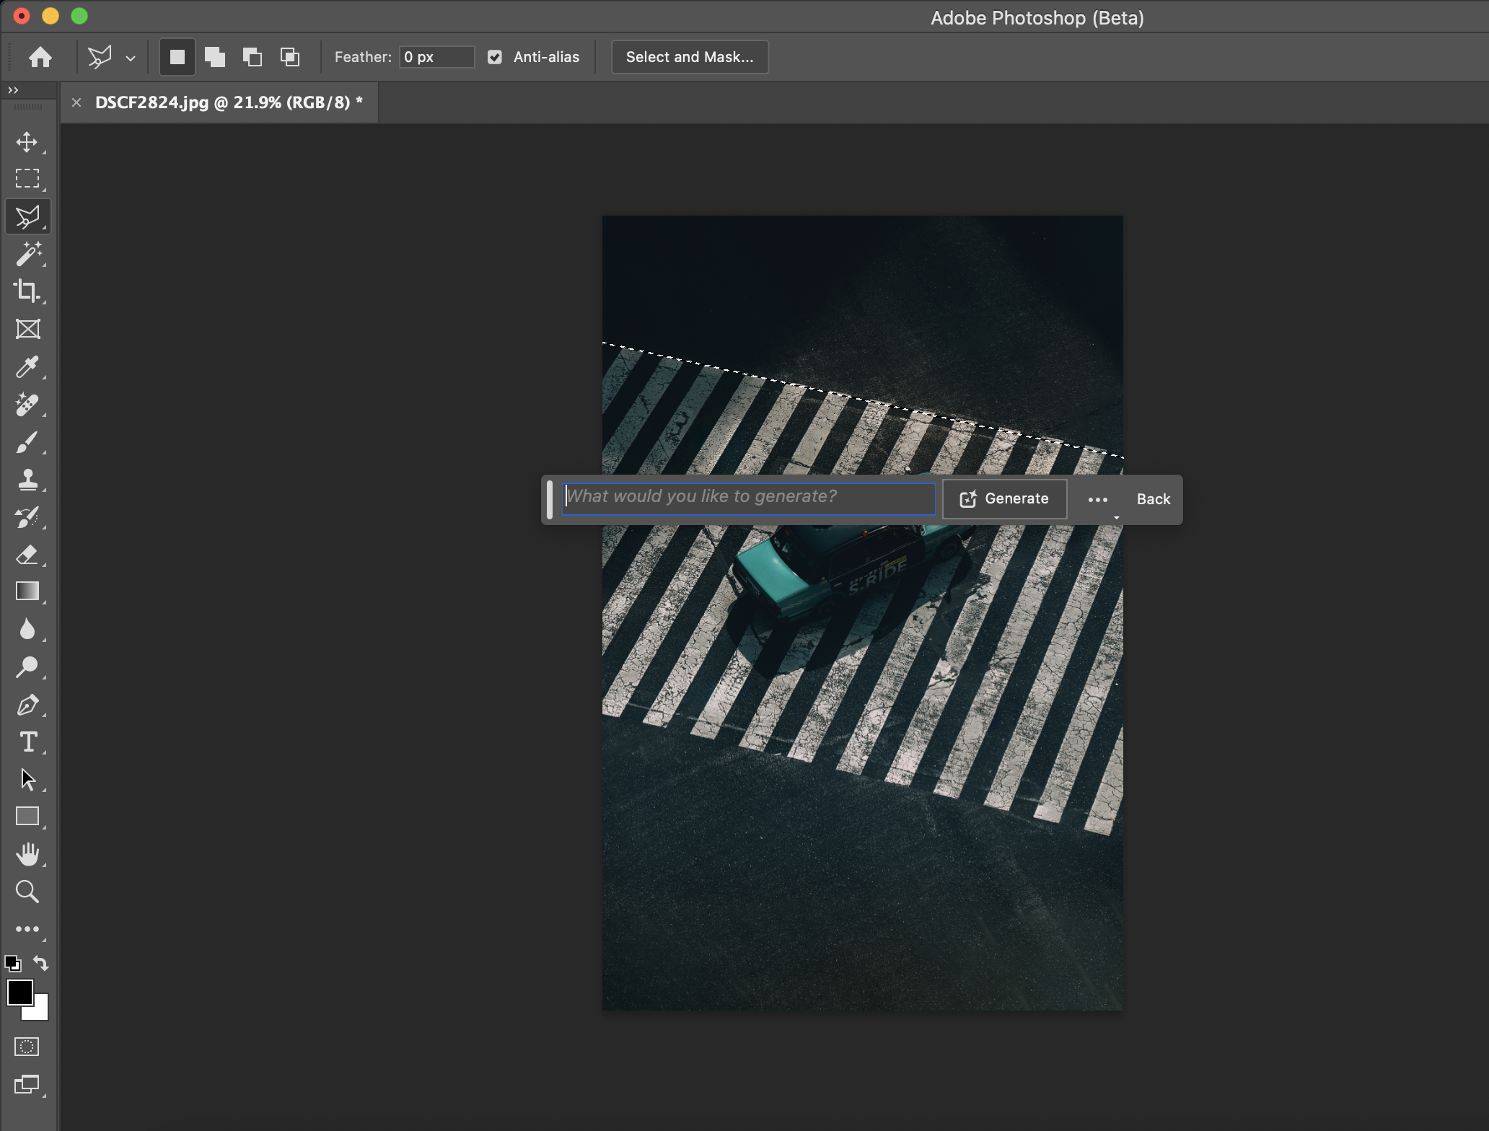Select the Crop tool
Screen dimensions: 1489x1131
tap(27, 291)
